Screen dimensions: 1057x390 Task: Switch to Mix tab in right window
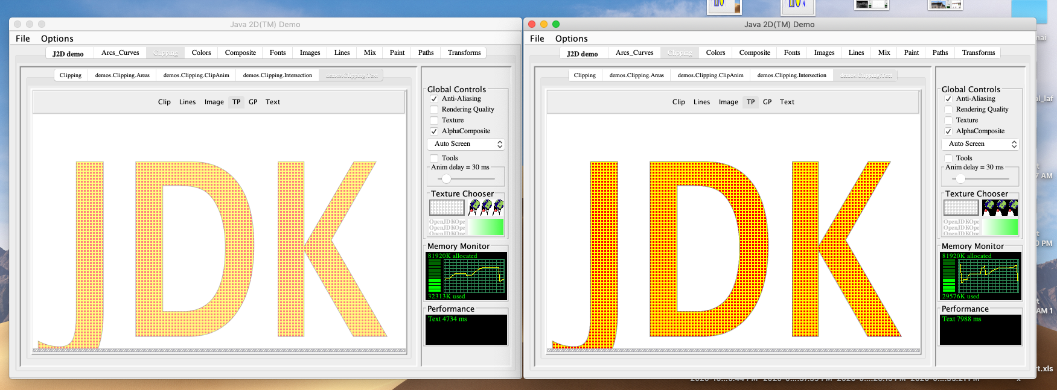(884, 53)
